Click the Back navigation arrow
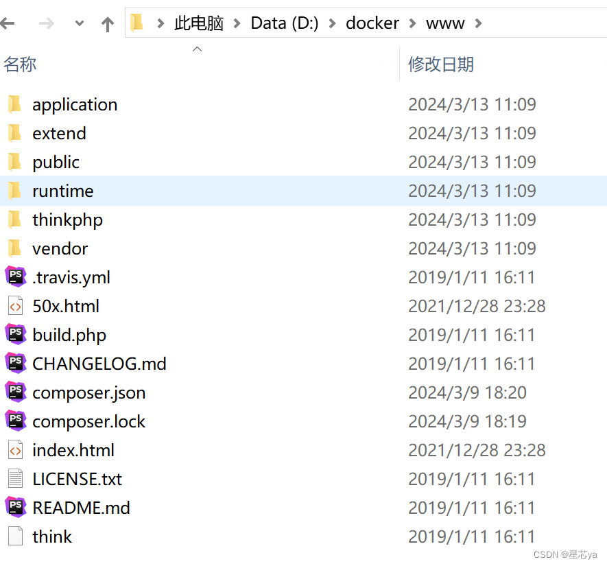The image size is (607, 566). point(10,23)
